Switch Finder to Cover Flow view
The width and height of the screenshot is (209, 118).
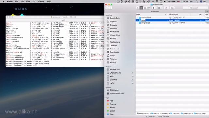point(149,8)
